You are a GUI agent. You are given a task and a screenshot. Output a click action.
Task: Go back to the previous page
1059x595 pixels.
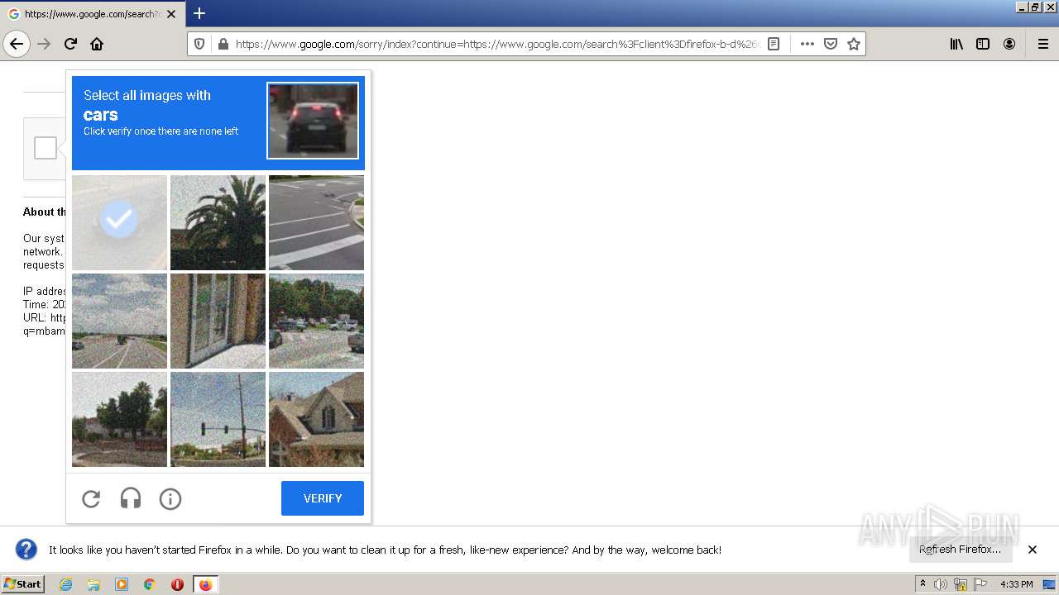tap(17, 44)
